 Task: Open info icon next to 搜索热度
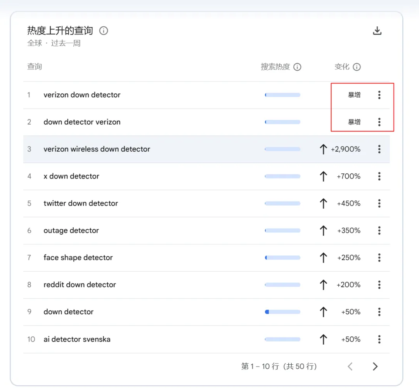(297, 67)
